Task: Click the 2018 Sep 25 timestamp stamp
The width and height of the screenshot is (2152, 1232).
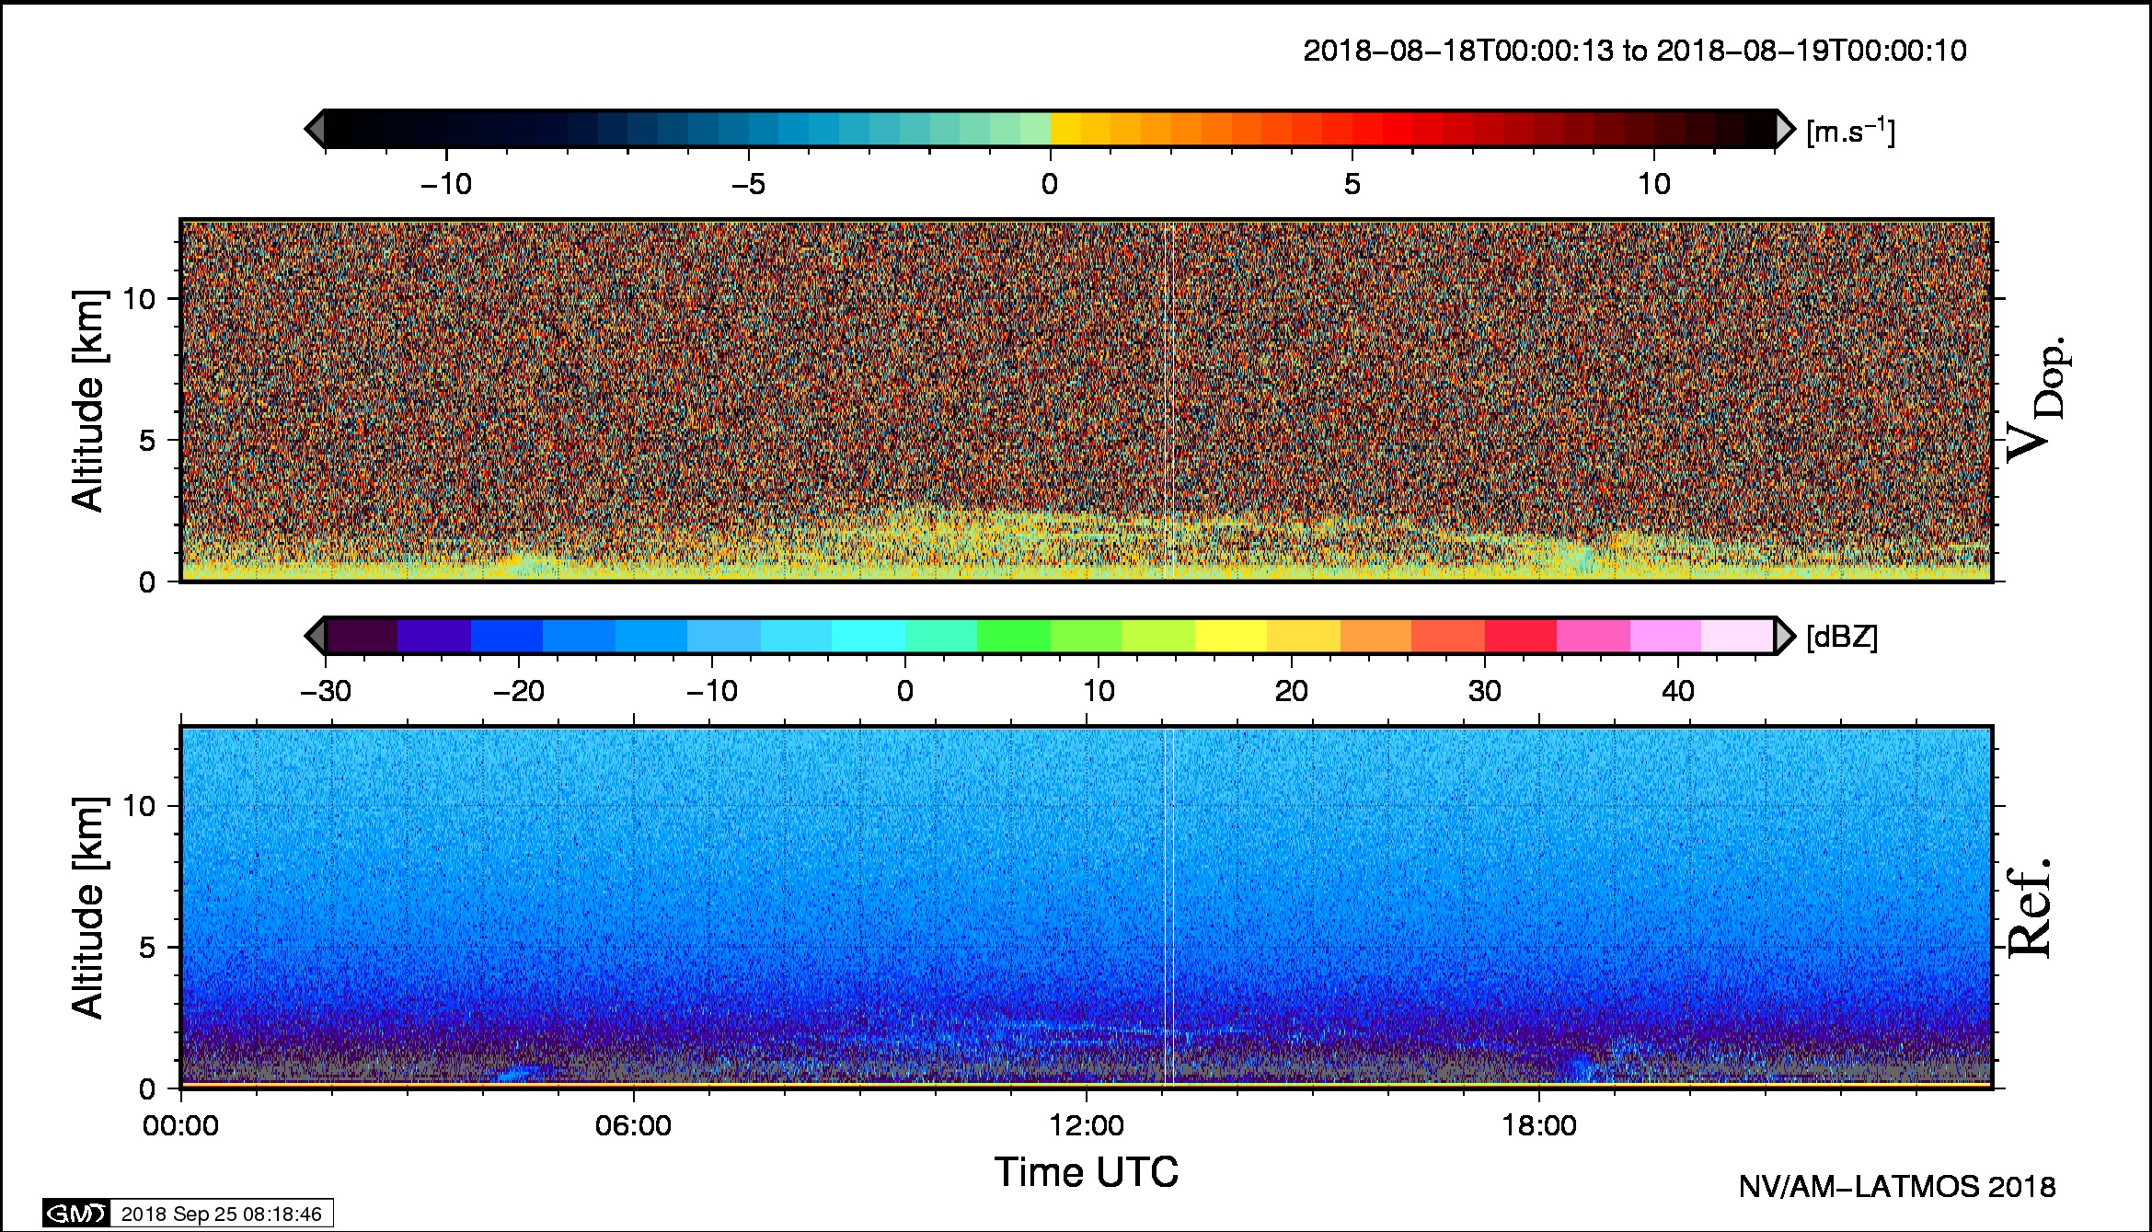Action: click(x=221, y=1215)
